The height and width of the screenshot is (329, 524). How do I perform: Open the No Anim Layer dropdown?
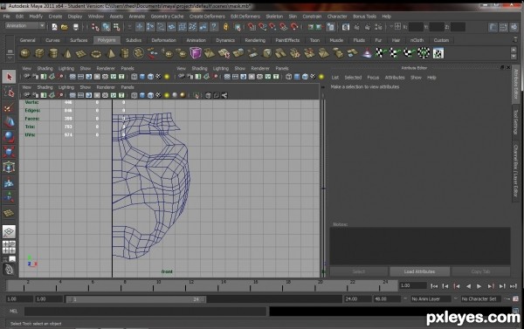[431, 299]
